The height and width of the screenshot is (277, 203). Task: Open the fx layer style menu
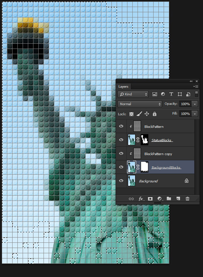pyautogui.click(x=141, y=199)
